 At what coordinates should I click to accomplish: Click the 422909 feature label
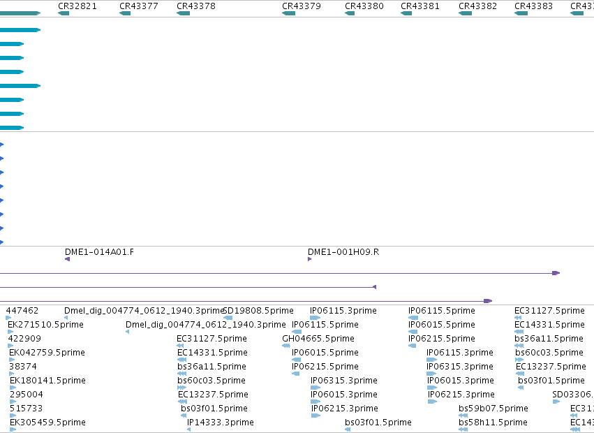click(x=24, y=339)
